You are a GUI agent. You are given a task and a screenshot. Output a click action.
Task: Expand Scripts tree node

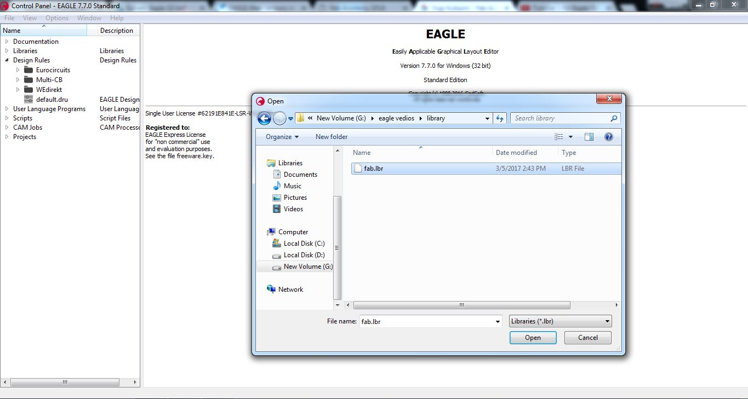[x=7, y=118]
